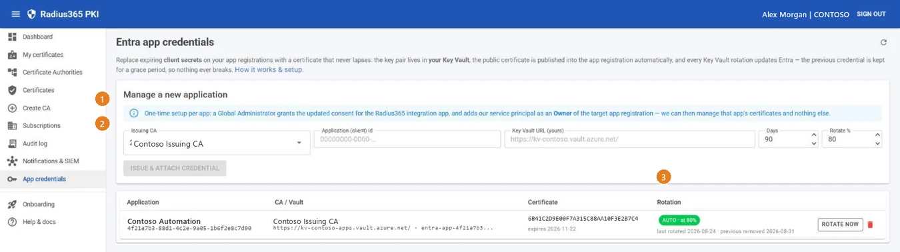Click the My certificates sidebar icon

12,55
